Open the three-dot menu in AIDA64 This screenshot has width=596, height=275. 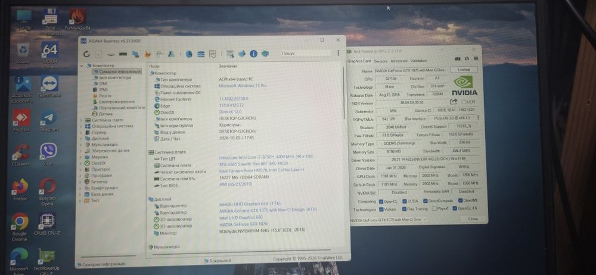click(339, 53)
